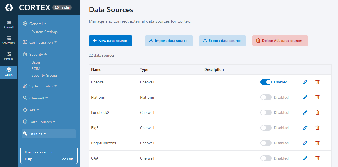Viewport: 338px width, 167px height.
Task: Click the Data Sources database icon
Action: point(25,122)
